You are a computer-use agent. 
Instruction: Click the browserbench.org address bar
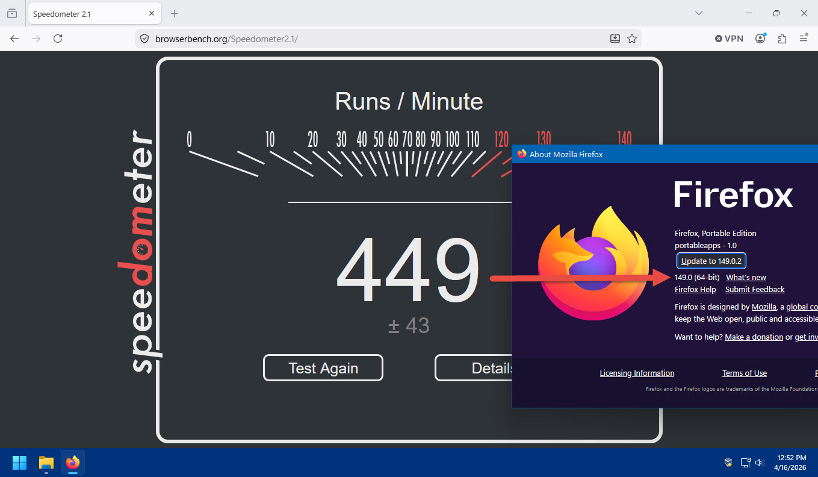[x=373, y=39]
